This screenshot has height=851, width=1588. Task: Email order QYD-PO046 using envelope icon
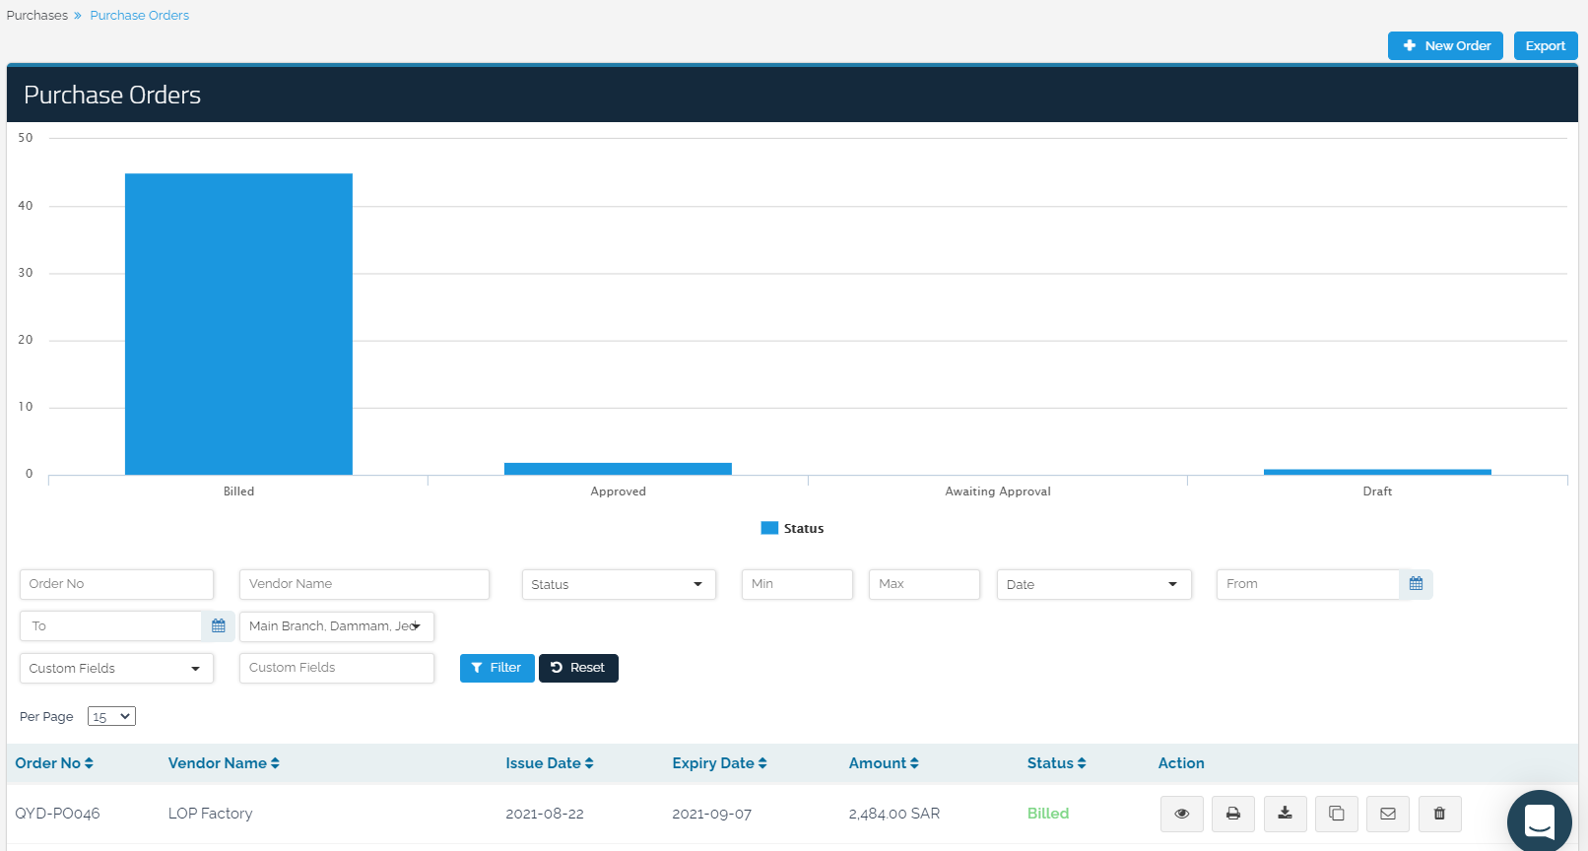click(x=1387, y=814)
